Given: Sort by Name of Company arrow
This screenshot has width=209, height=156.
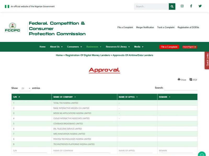Looking at the screenshot, I should 75,97.
